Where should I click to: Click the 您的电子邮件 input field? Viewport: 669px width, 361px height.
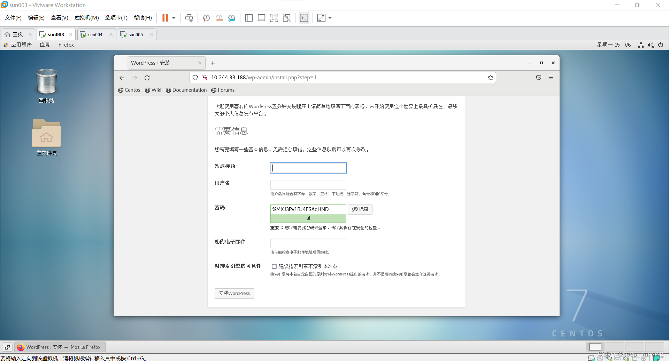point(308,243)
